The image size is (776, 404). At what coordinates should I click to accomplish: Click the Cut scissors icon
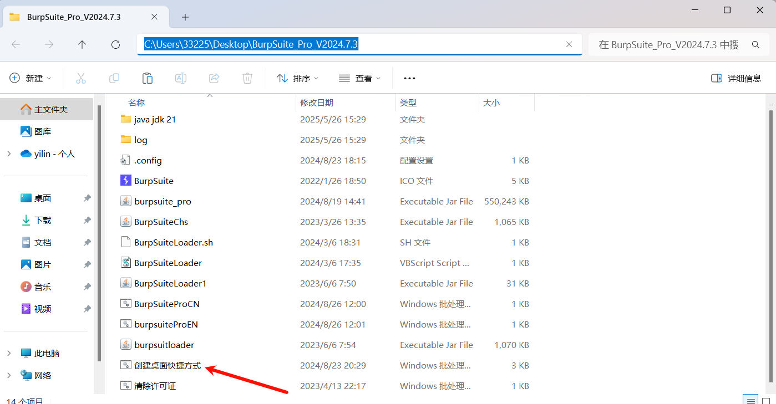pos(81,78)
